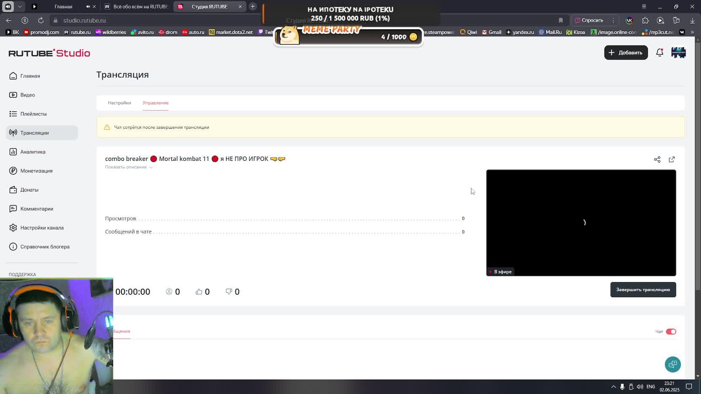This screenshot has height=394, width=701.
Task: Expand the tab groups dropdown arrow
Action: pyautogui.click(x=20, y=7)
